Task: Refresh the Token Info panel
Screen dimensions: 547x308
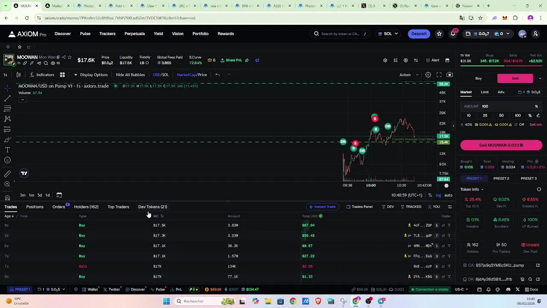Action: click(x=539, y=190)
